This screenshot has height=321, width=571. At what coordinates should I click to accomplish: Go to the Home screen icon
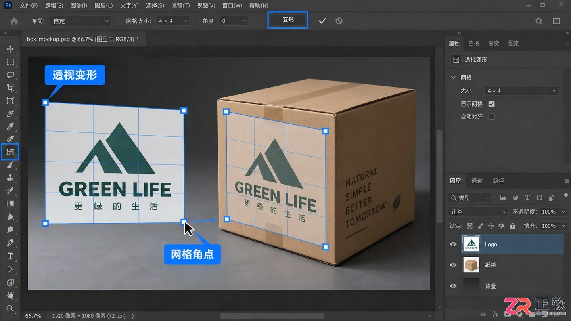[14, 21]
